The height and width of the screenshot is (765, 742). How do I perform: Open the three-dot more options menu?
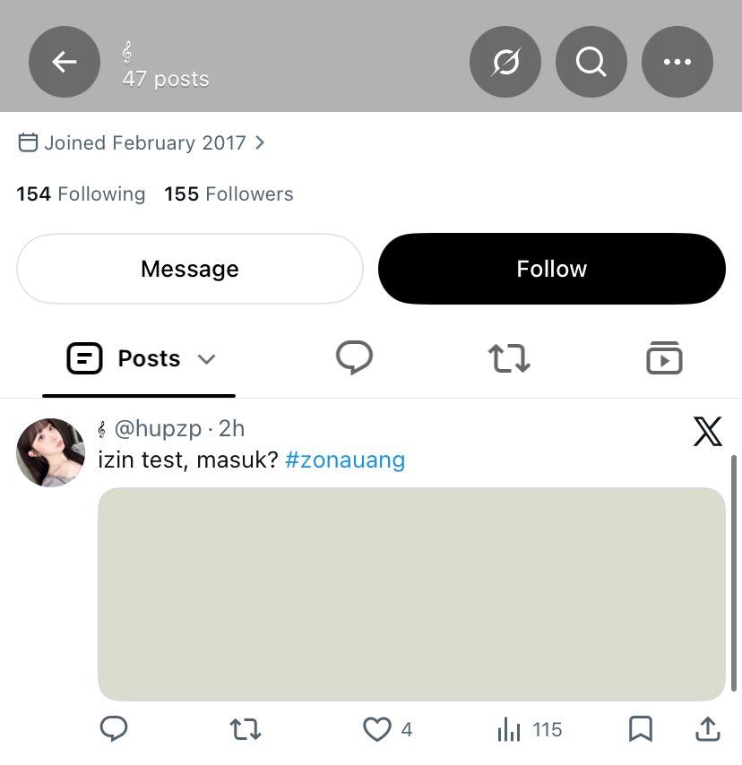(677, 62)
